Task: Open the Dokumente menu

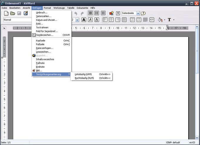Action: point(82,8)
